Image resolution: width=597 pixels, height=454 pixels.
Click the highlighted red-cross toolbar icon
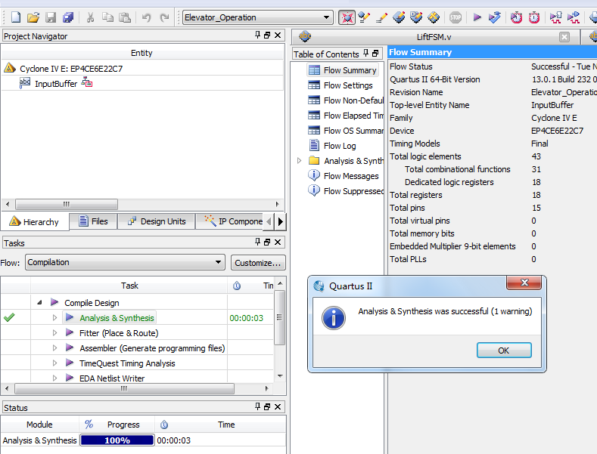pyautogui.click(x=347, y=17)
